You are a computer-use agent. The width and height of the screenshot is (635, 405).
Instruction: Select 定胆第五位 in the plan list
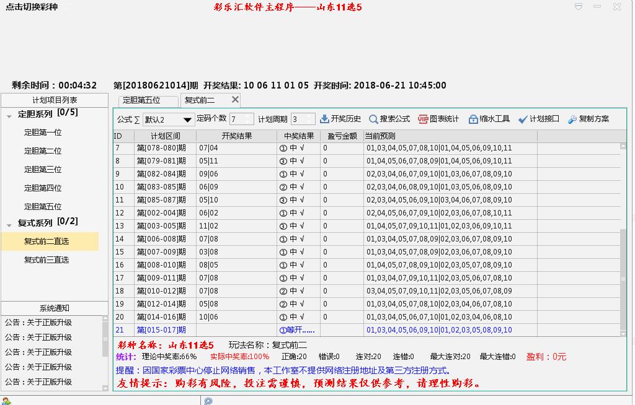point(43,207)
